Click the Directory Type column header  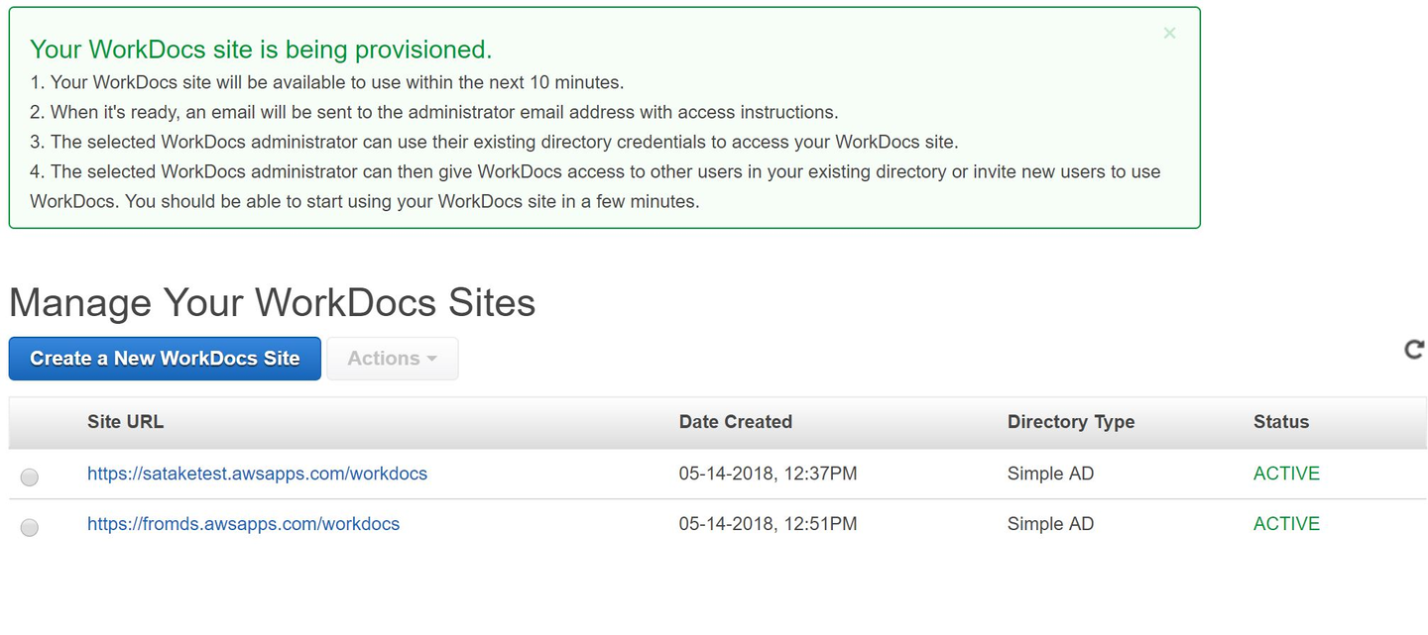click(1070, 422)
